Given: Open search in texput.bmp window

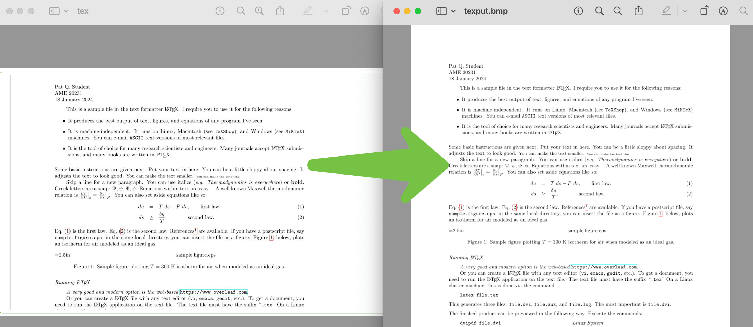Looking at the screenshot, I should coord(743,11).
